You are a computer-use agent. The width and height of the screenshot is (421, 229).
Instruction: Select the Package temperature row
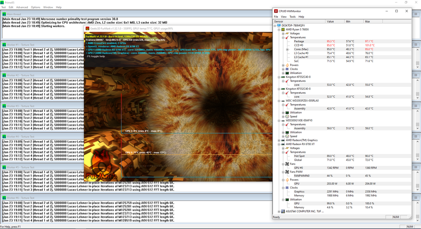coord(342,41)
